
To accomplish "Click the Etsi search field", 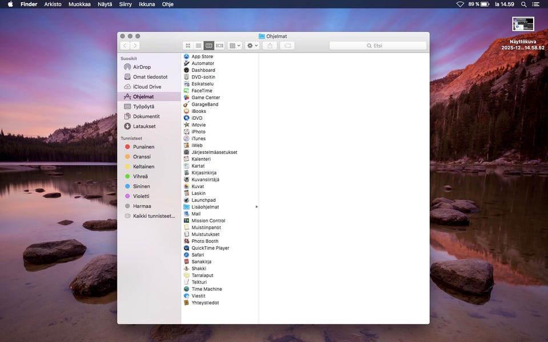I will tap(378, 46).
